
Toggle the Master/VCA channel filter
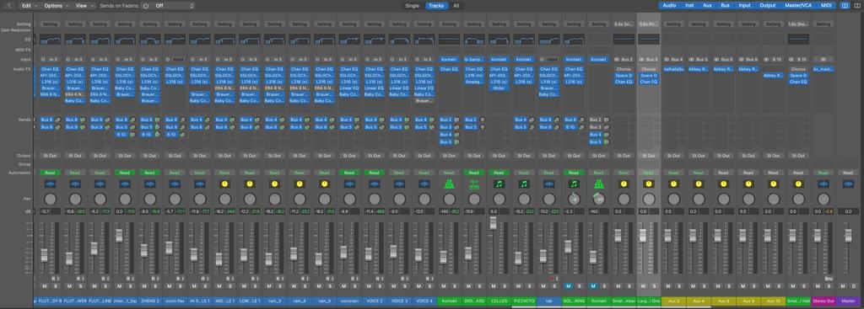click(x=798, y=6)
